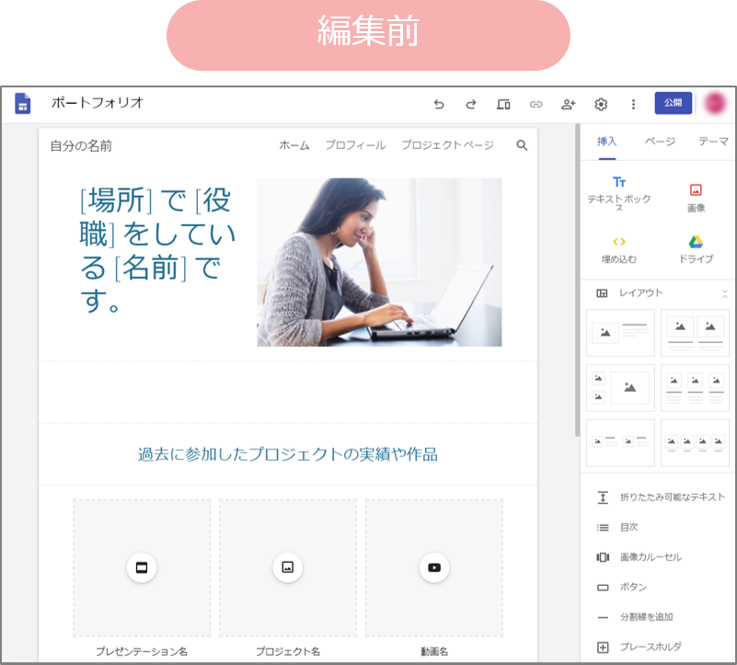Viewport: 737px width, 665px height.
Task: Select the プレゼンテーション名 caption
Action: pyautogui.click(x=142, y=651)
